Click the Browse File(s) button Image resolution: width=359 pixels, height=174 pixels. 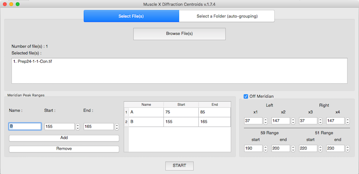coord(179,34)
